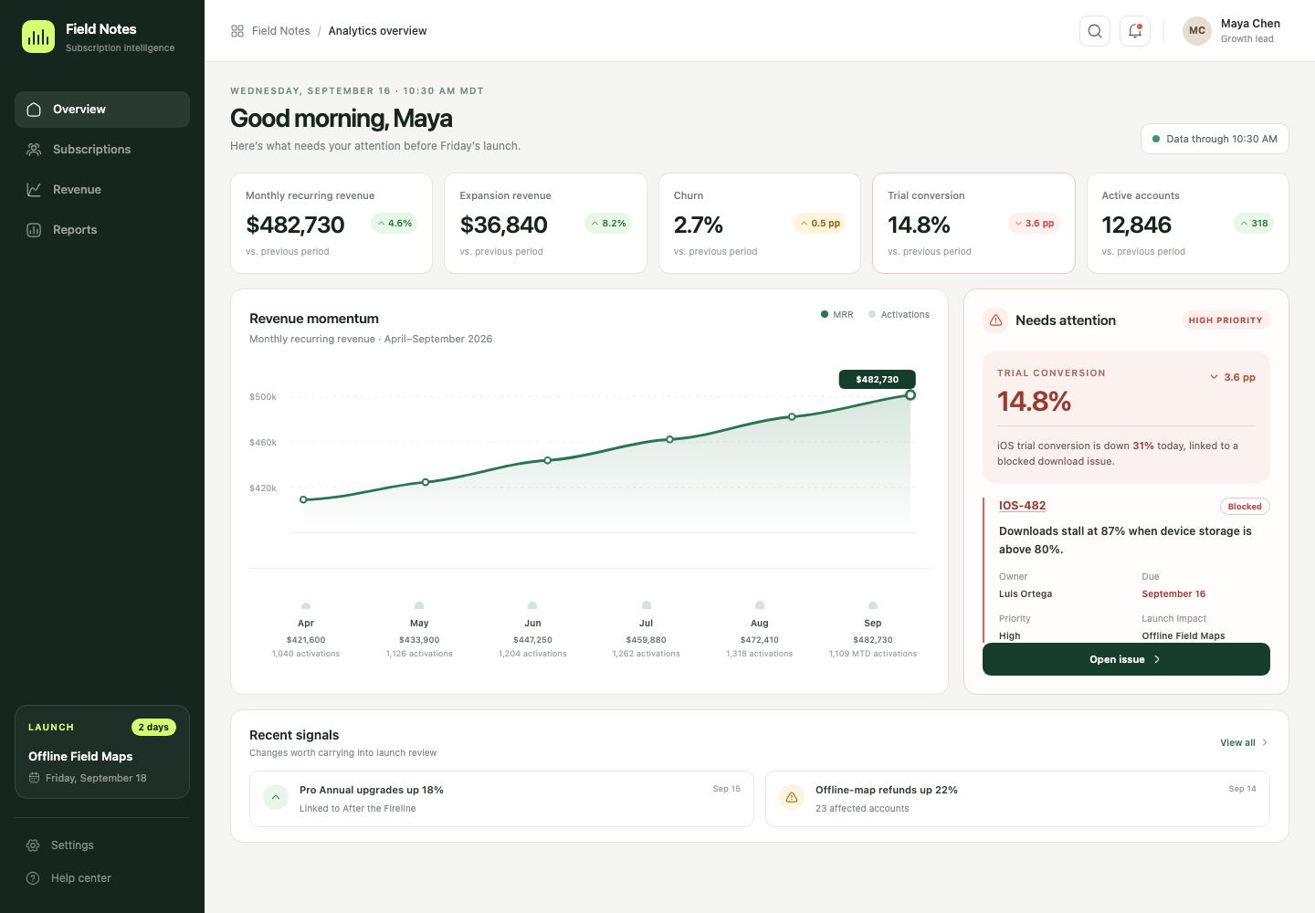Toggle the MRR legend series
1315x913 pixels.
[x=837, y=315]
